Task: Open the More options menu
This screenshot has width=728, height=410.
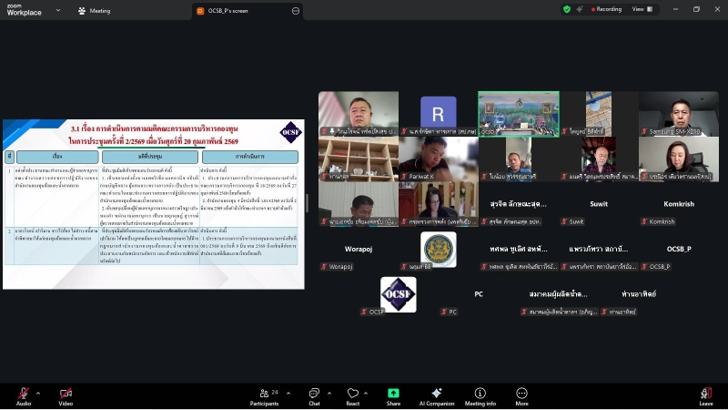Action: [x=521, y=395]
